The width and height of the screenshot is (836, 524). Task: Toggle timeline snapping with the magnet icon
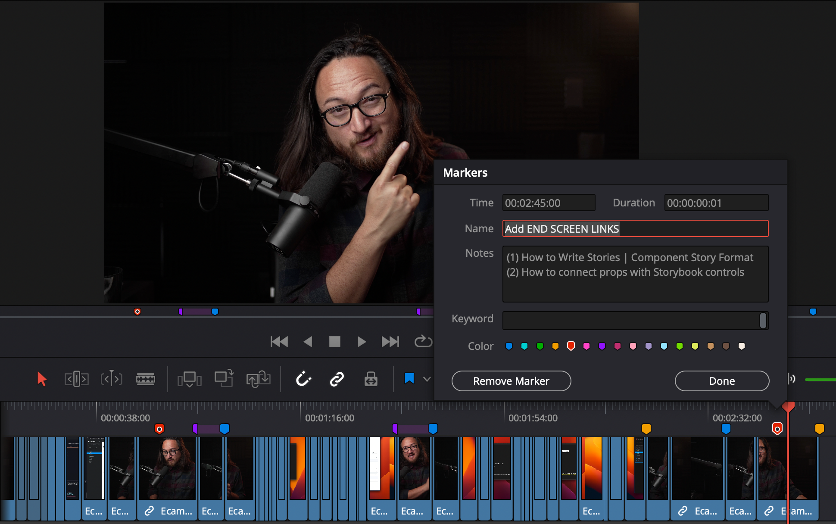(304, 379)
